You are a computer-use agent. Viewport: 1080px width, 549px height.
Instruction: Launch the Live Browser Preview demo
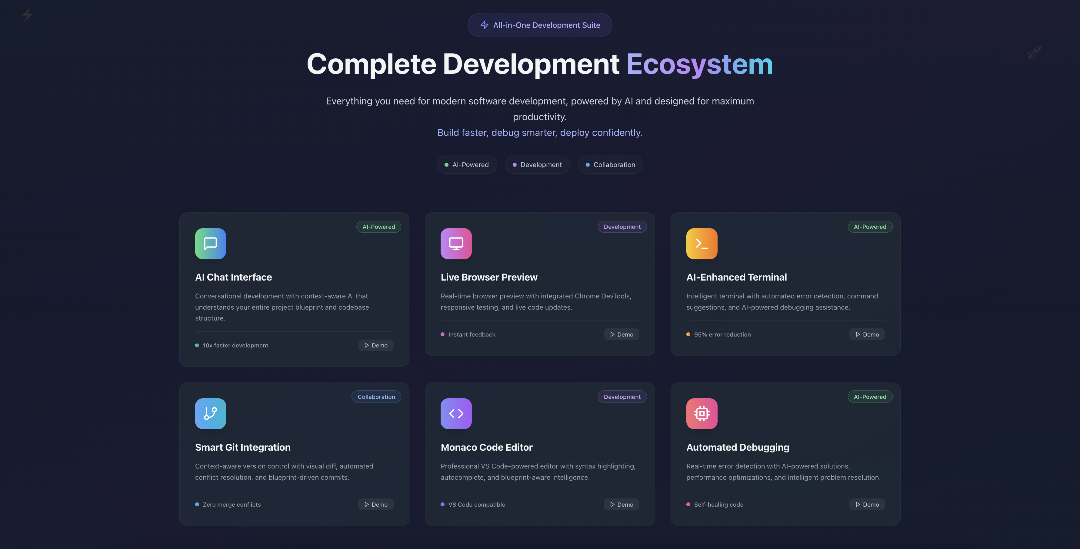point(621,334)
